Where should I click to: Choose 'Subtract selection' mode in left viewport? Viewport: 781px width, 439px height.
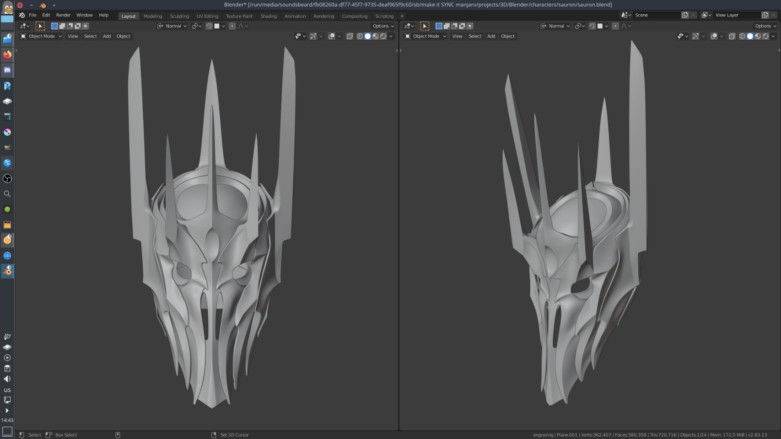(70, 26)
